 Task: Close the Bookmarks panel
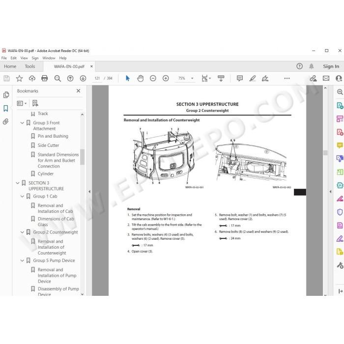click(78, 91)
